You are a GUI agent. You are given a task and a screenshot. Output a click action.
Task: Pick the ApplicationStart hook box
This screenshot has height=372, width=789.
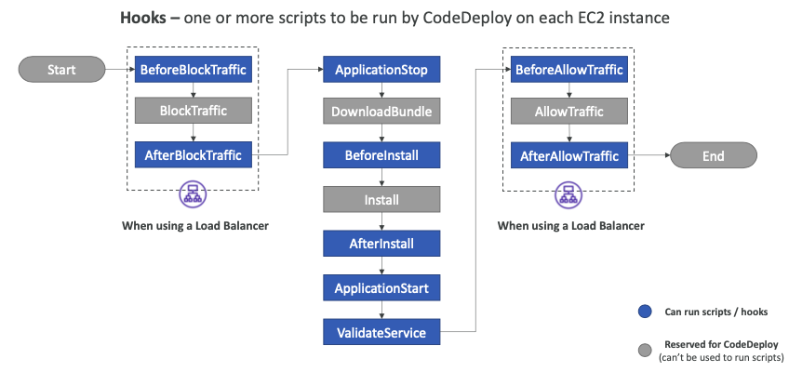381,288
